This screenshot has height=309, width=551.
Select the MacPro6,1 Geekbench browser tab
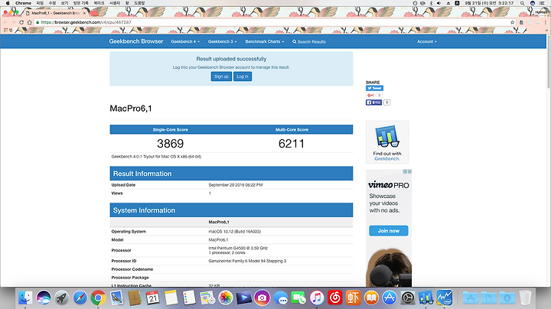(56, 13)
